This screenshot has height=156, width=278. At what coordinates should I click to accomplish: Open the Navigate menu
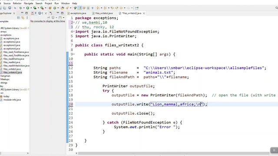click(x=29, y=3)
